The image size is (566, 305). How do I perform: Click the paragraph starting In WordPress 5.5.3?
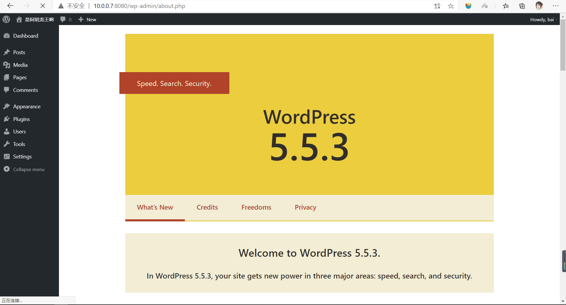click(x=310, y=276)
